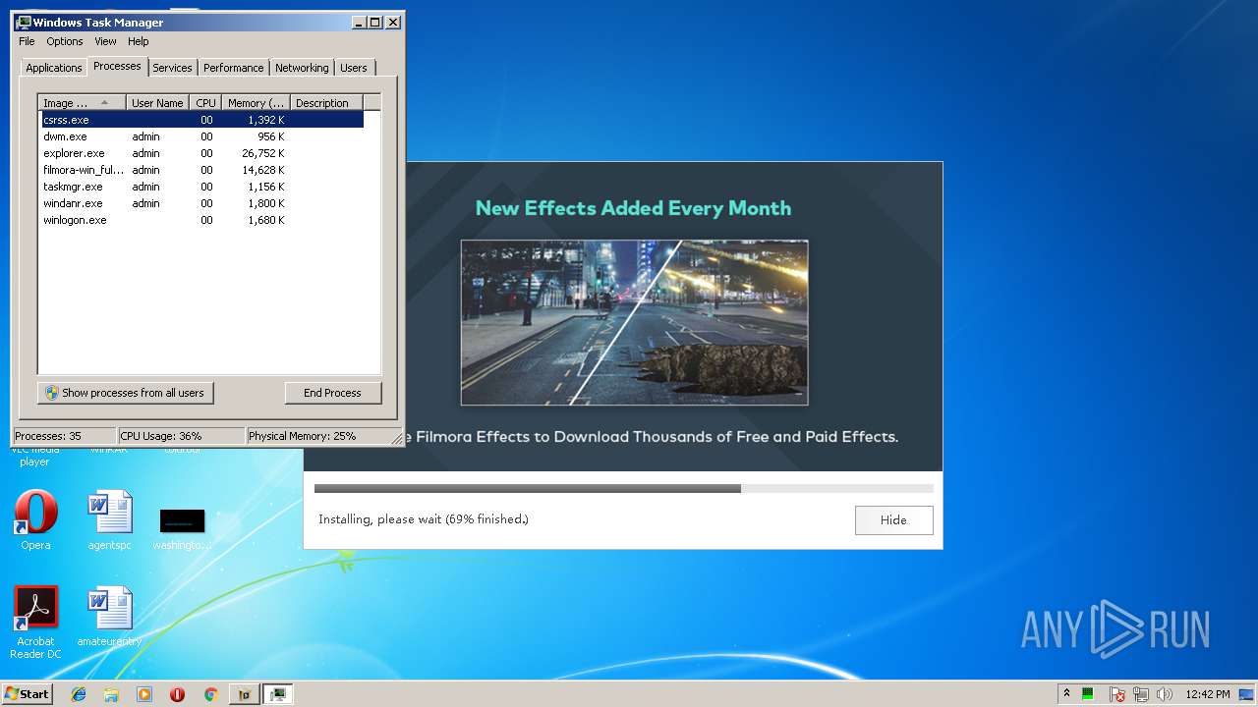1258x707 pixels.
Task: Select the csrss.exe process row
Action: [201, 120]
